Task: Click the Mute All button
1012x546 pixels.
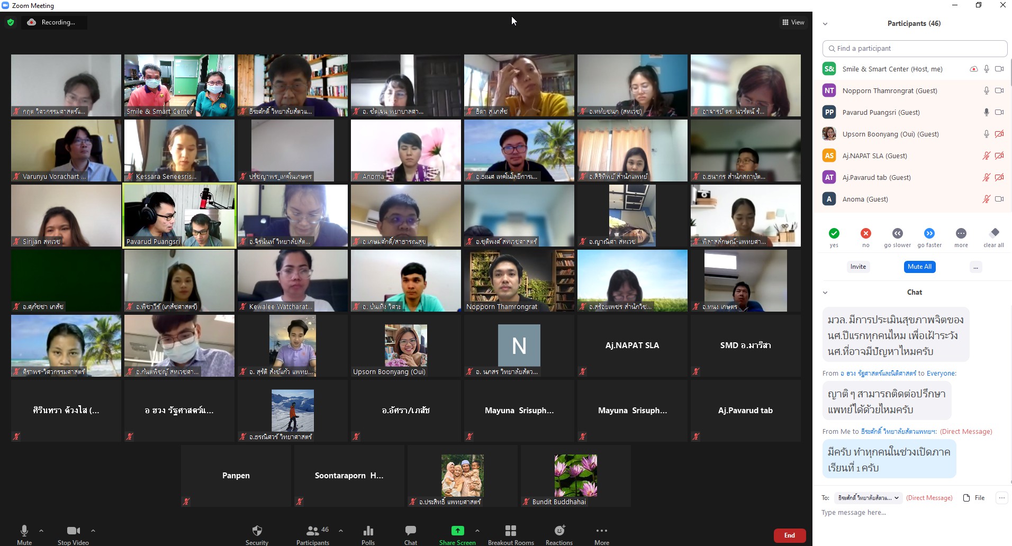Action: tap(919, 267)
